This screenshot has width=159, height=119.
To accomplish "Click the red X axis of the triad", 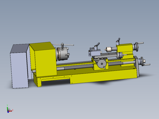I will tap(10, 111).
